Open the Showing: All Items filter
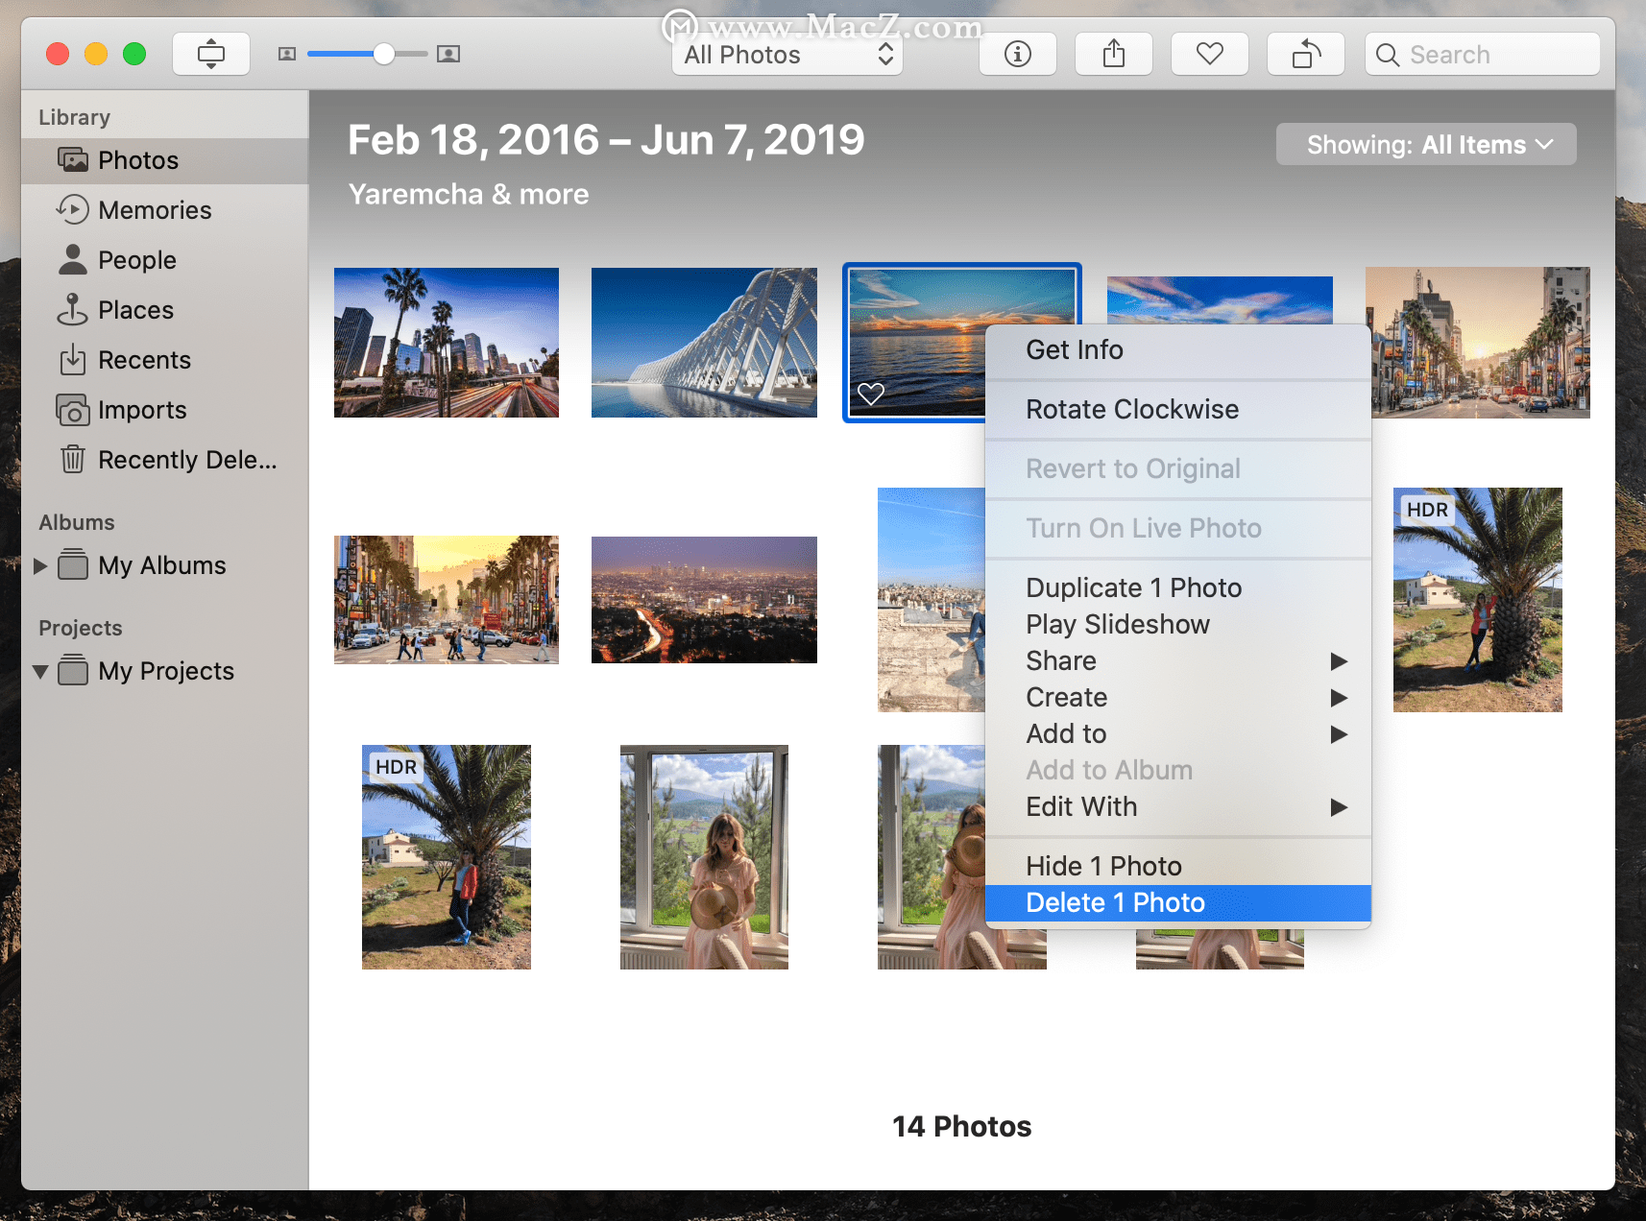The width and height of the screenshot is (1646, 1221). (1426, 144)
